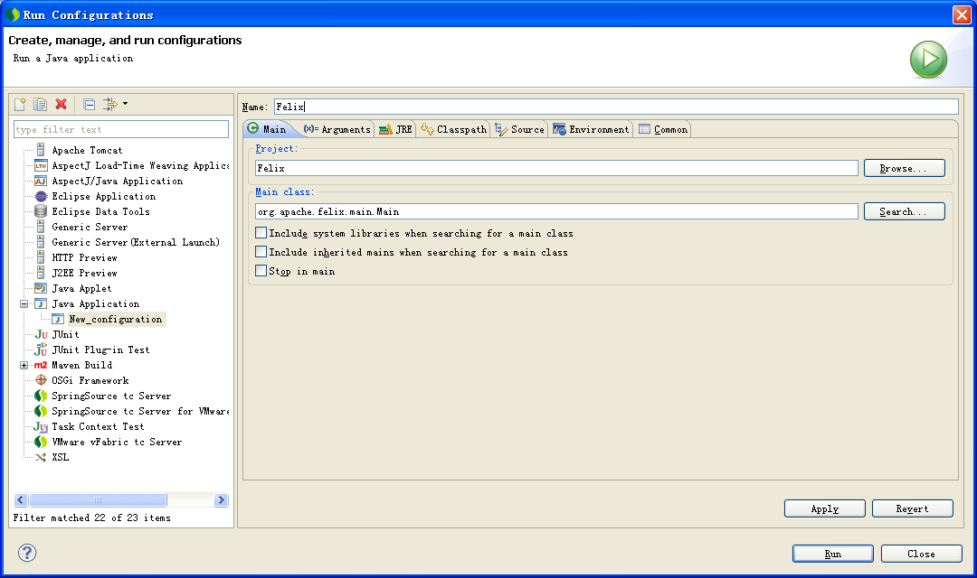Click the horizontal scrollbar thumb in tree

[98, 499]
